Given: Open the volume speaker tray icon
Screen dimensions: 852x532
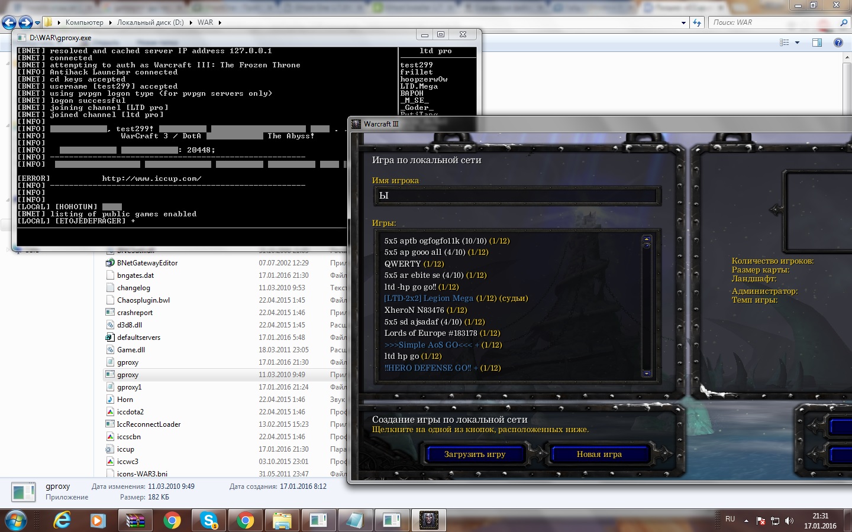Looking at the screenshot, I should pos(789,521).
